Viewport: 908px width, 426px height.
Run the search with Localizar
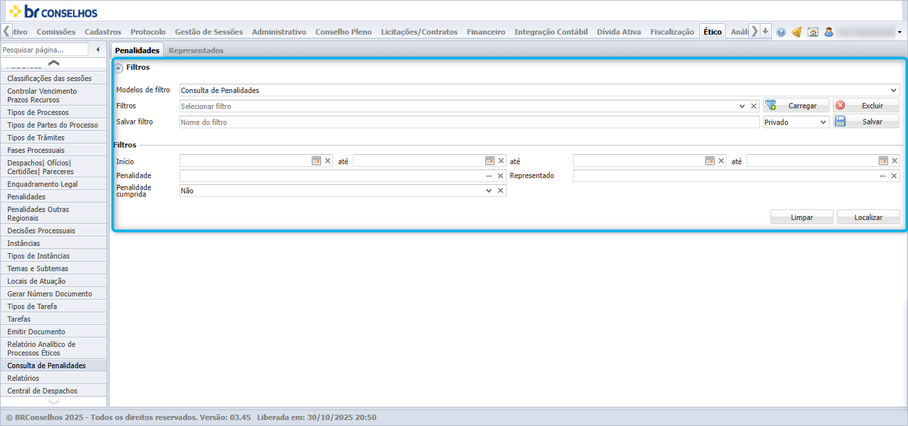[868, 217]
